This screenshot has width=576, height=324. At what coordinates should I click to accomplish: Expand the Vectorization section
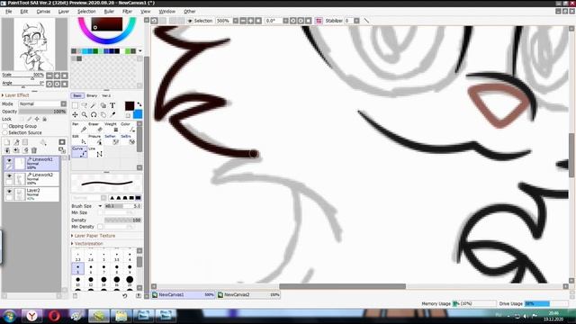click(x=87, y=244)
